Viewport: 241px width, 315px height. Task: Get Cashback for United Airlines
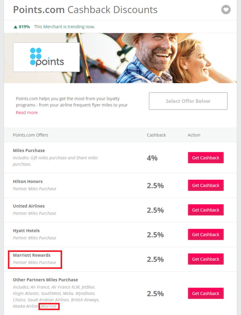pyautogui.click(x=206, y=210)
